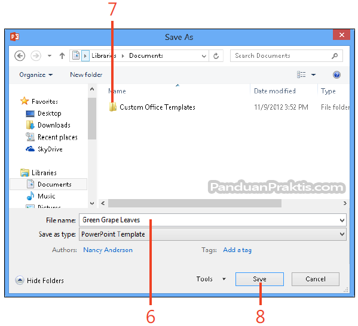
Task: Expand the Tools dropdown arrow
Action: 224,279
